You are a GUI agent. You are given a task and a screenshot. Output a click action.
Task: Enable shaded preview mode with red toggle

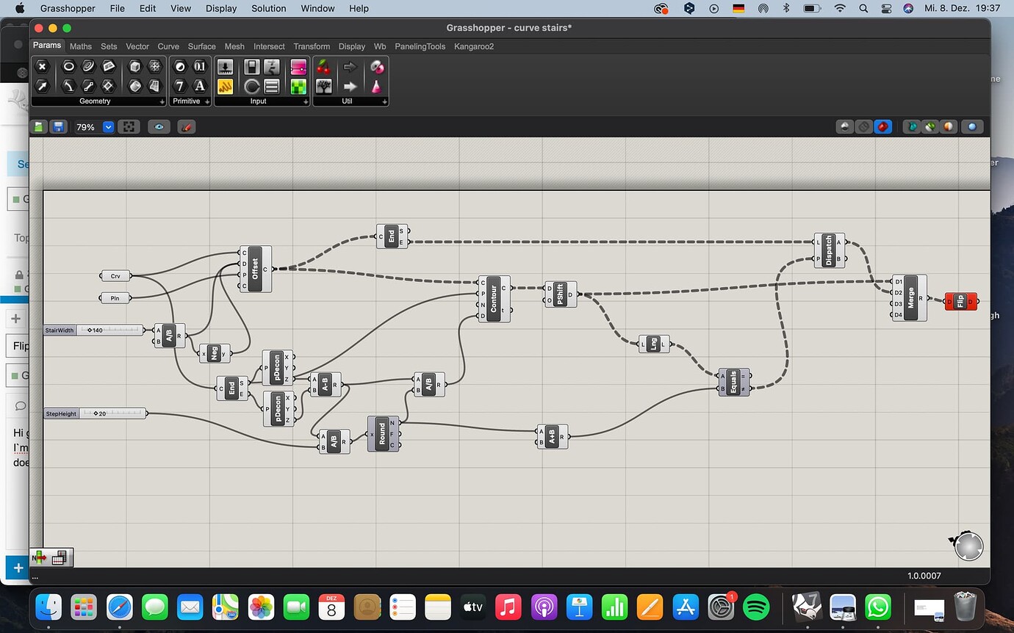(883, 126)
